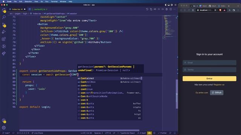Click the Brave shields icon in browser
Viewport: 241px width, 135px height.
click(x=220, y=10)
